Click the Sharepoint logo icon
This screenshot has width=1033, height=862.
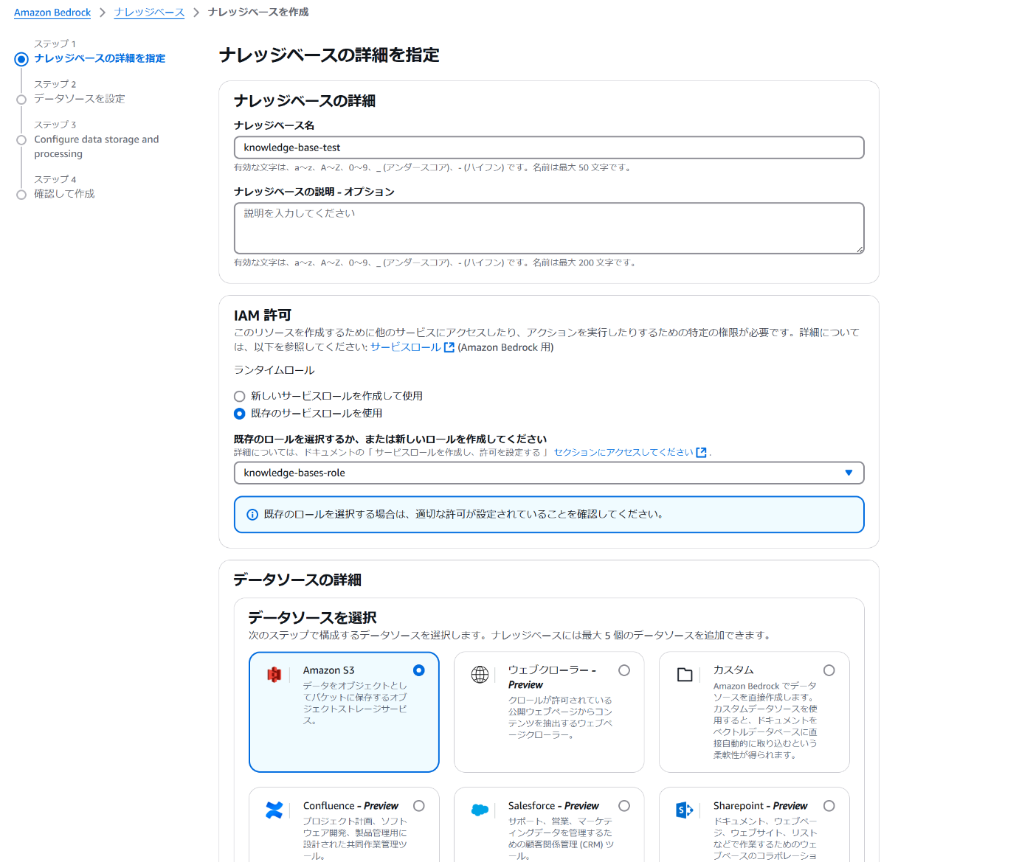tap(685, 810)
